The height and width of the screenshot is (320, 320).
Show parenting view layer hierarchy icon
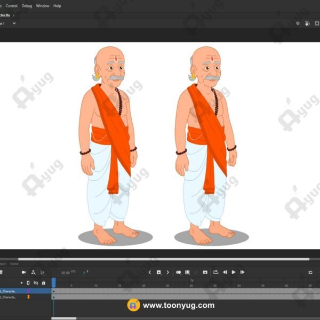33,272
